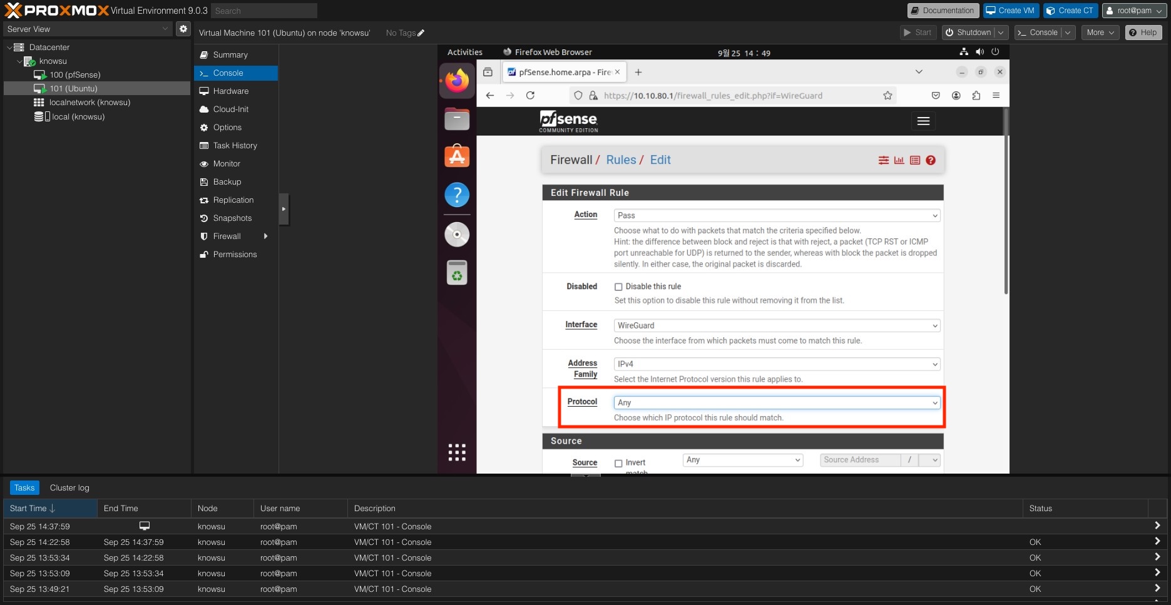1171x605 pixels.
Task: Select the Tasks tab
Action: coord(24,488)
